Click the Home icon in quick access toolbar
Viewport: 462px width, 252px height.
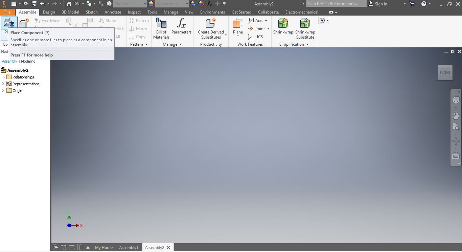(69, 4)
